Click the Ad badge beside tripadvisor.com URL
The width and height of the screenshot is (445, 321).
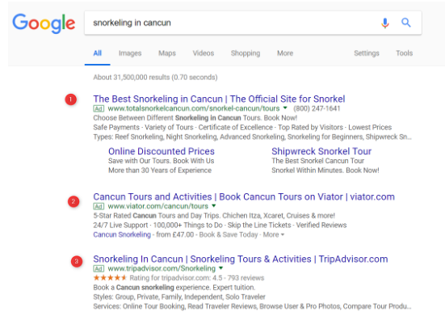[x=99, y=268]
